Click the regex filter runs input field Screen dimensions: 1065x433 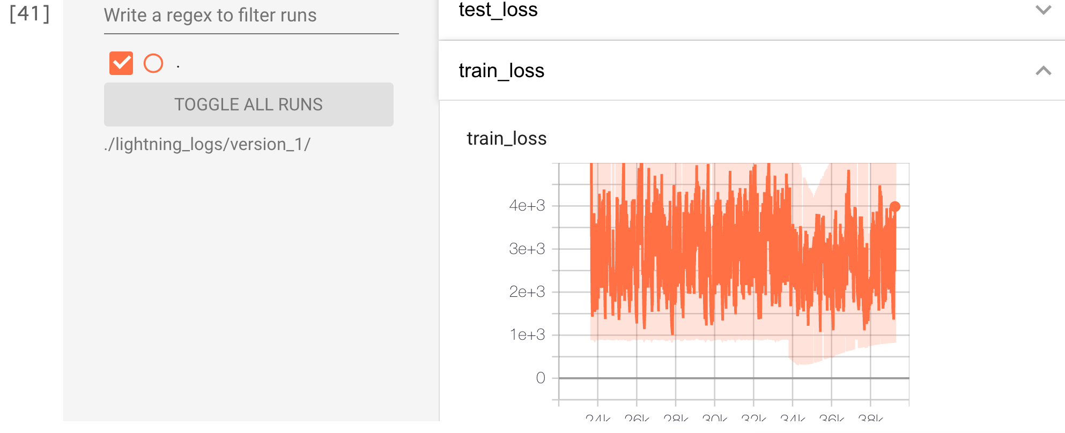coord(251,16)
